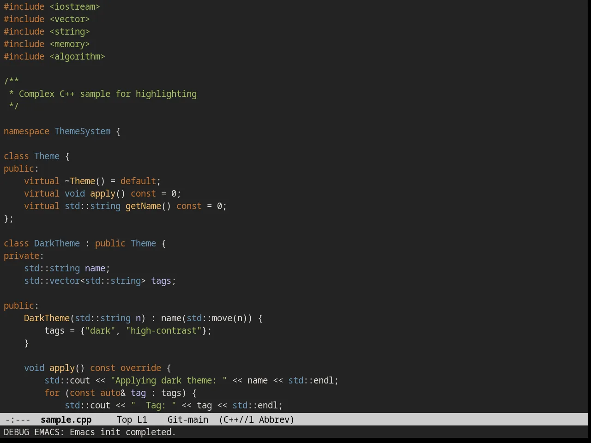Click 'default' keyword in the destructor line

point(138,181)
